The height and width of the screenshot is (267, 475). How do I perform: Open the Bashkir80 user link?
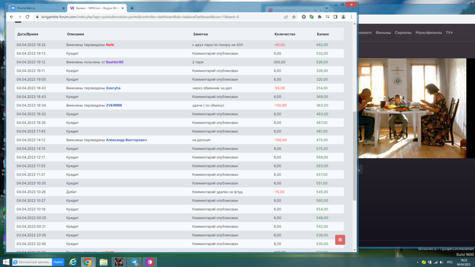coord(114,62)
